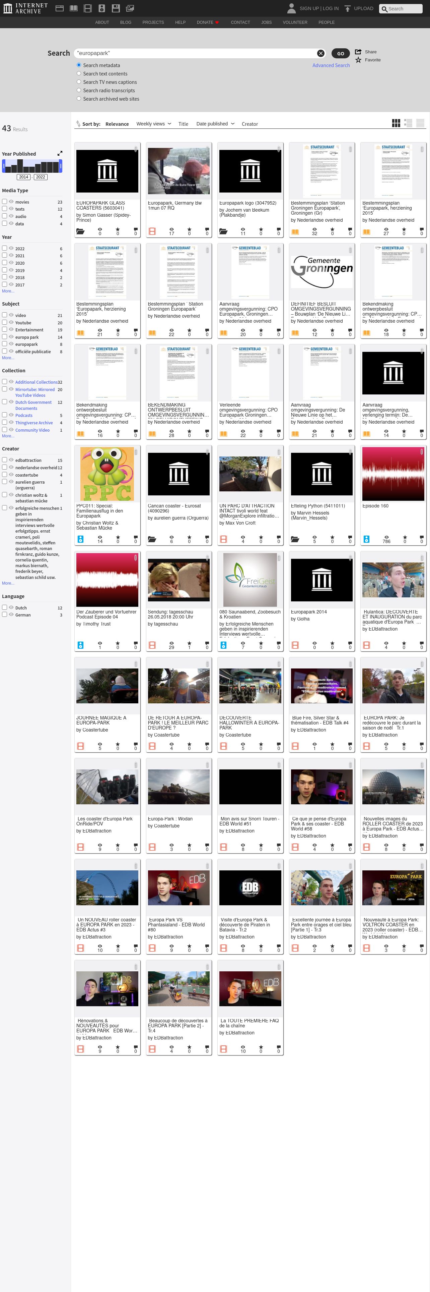Click audio icon on Episode 160 card
This screenshot has height=1292, width=430.
point(366,539)
